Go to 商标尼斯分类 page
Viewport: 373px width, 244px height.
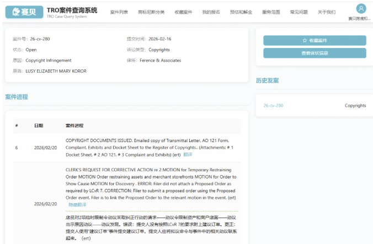coord(151,12)
